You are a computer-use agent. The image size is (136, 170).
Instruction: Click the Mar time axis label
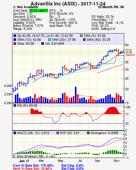41,161
